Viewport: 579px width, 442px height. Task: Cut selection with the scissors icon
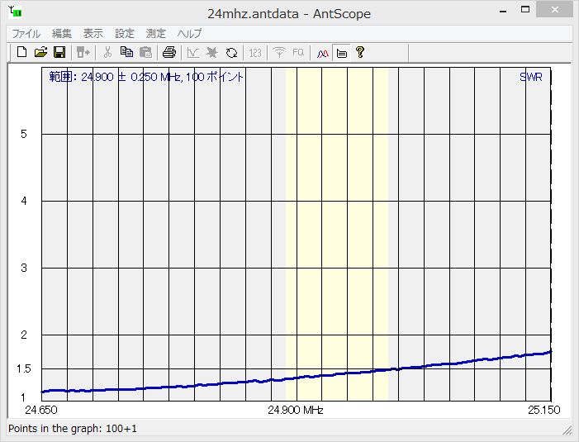pos(107,52)
